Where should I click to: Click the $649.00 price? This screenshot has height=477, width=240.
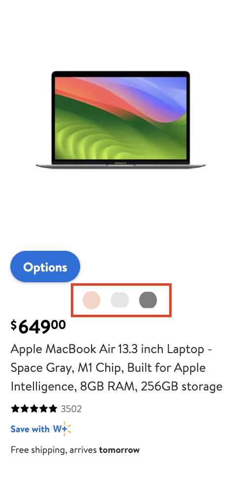pyautogui.click(x=38, y=327)
